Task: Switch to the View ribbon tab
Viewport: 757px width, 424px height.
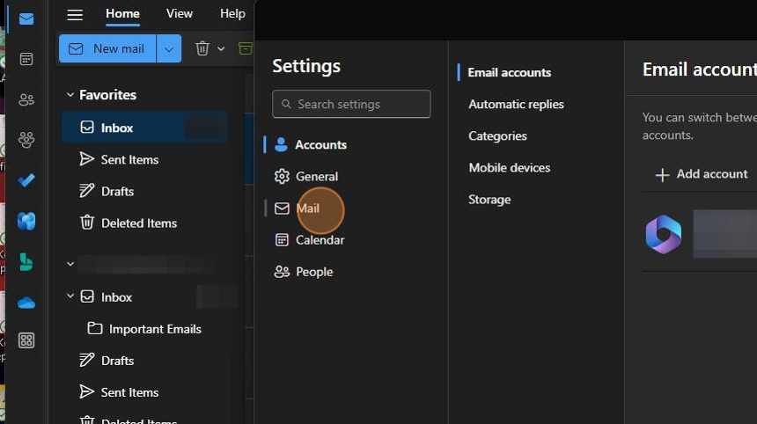Action: click(179, 13)
